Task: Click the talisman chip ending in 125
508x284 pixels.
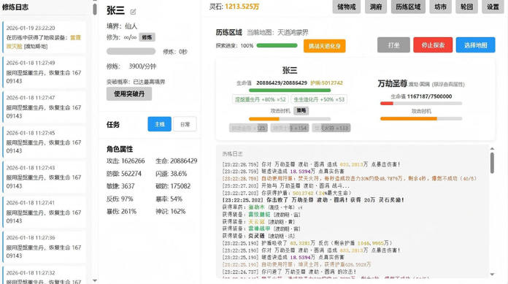Action: [248, 128]
